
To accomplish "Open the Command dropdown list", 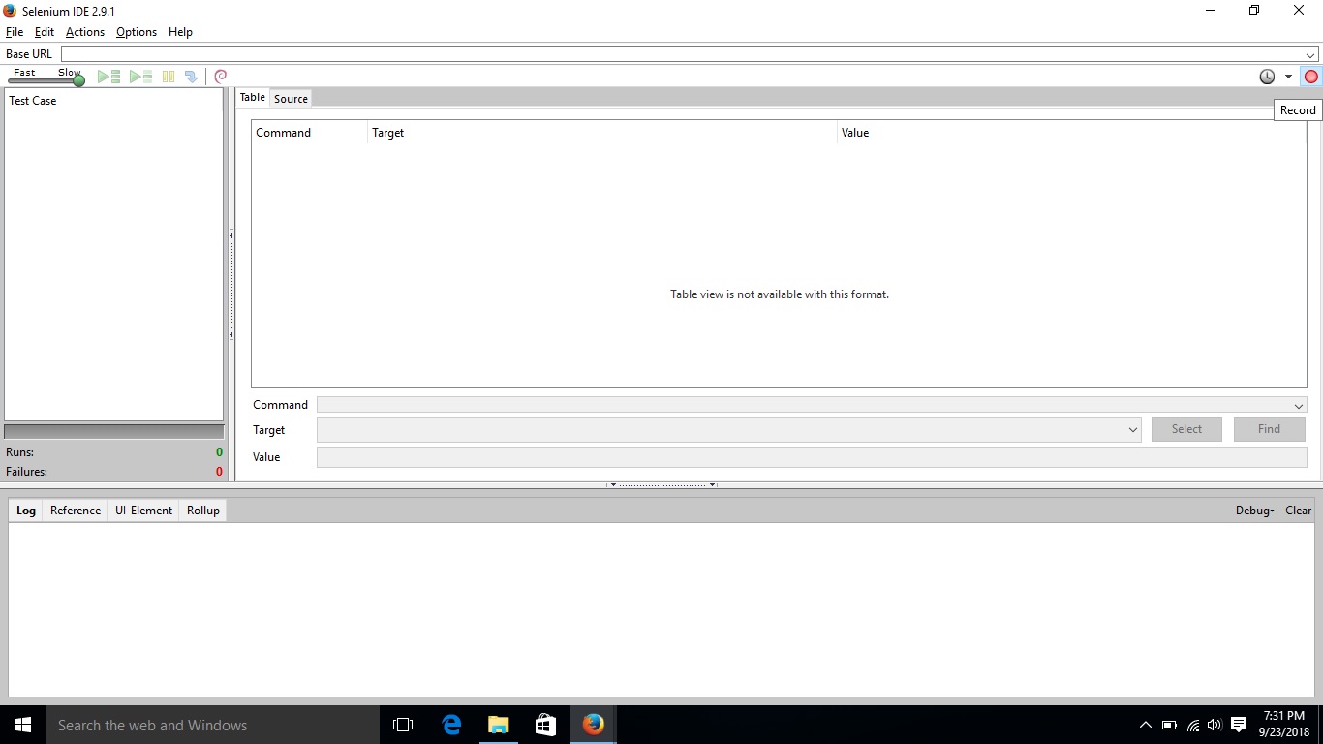I will tap(1299, 405).
